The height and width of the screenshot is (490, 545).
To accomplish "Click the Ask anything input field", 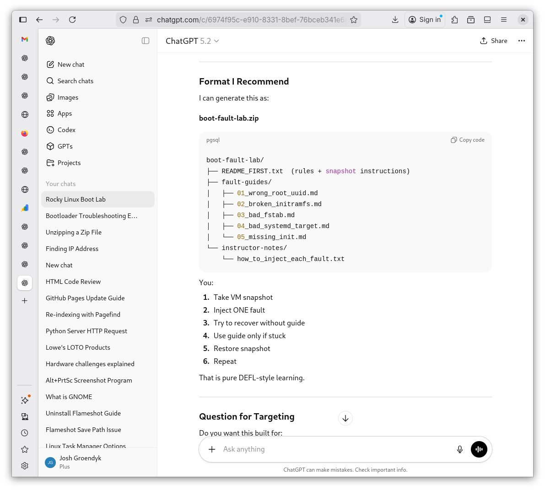I will (x=334, y=449).
